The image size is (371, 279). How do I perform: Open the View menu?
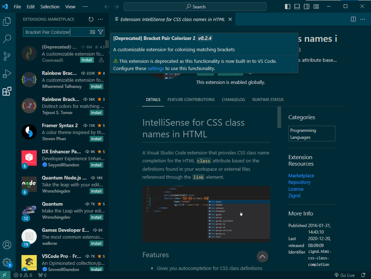[70, 7]
